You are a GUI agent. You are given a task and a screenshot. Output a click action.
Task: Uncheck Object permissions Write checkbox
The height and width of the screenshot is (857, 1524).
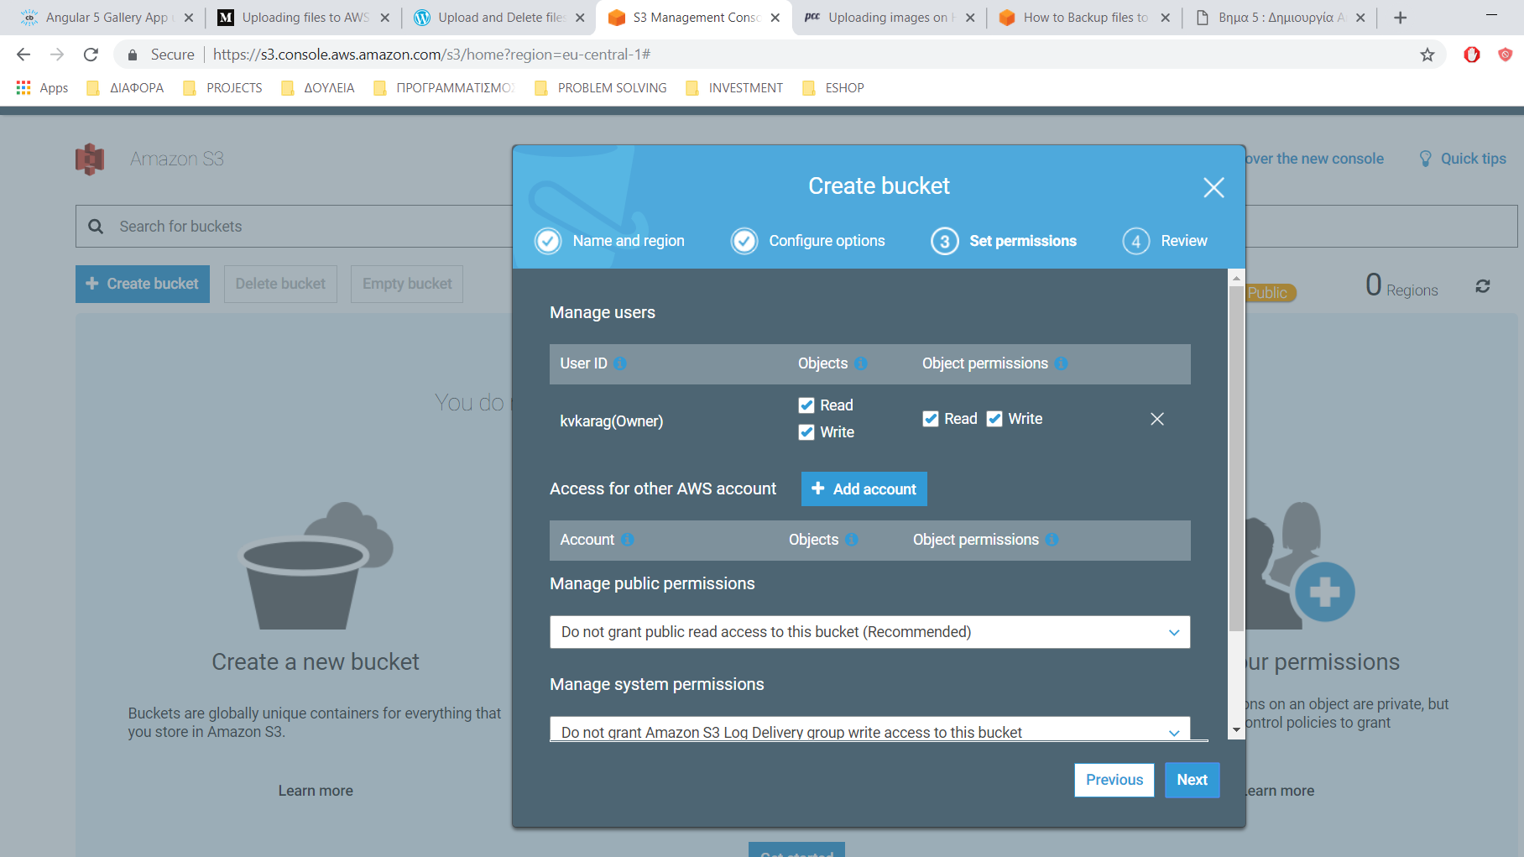(994, 419)
